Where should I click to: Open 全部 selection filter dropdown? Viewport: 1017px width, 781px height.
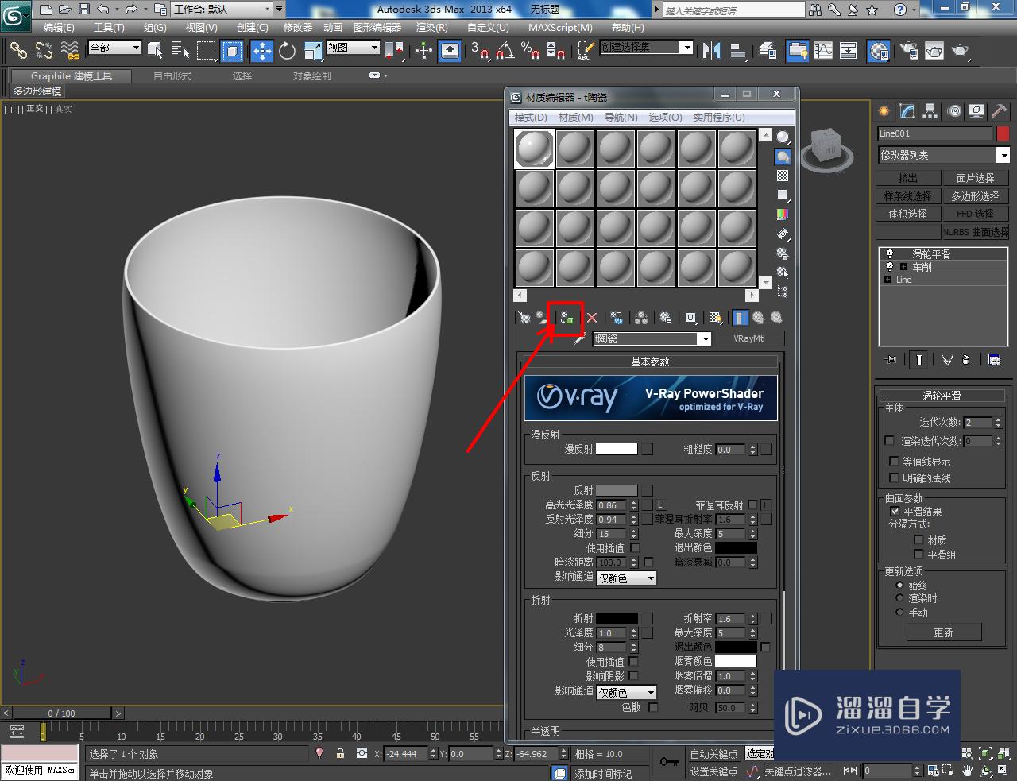(114, 48)
